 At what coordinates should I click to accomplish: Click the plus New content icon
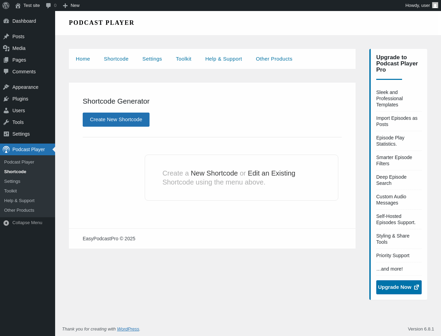pyautogui.click(x=65, y=6)
